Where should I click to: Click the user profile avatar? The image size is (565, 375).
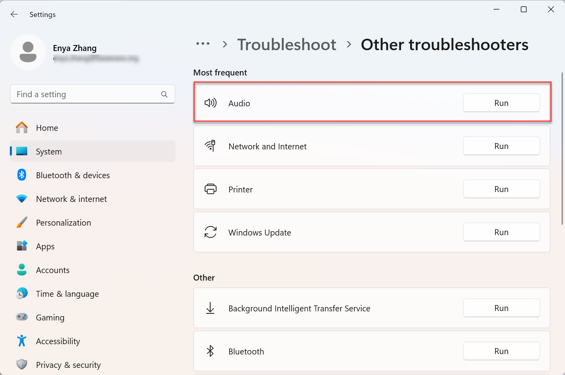[28, 52]
